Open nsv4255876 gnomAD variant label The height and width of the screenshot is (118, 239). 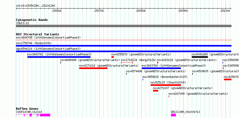click(x=141, y=54)
